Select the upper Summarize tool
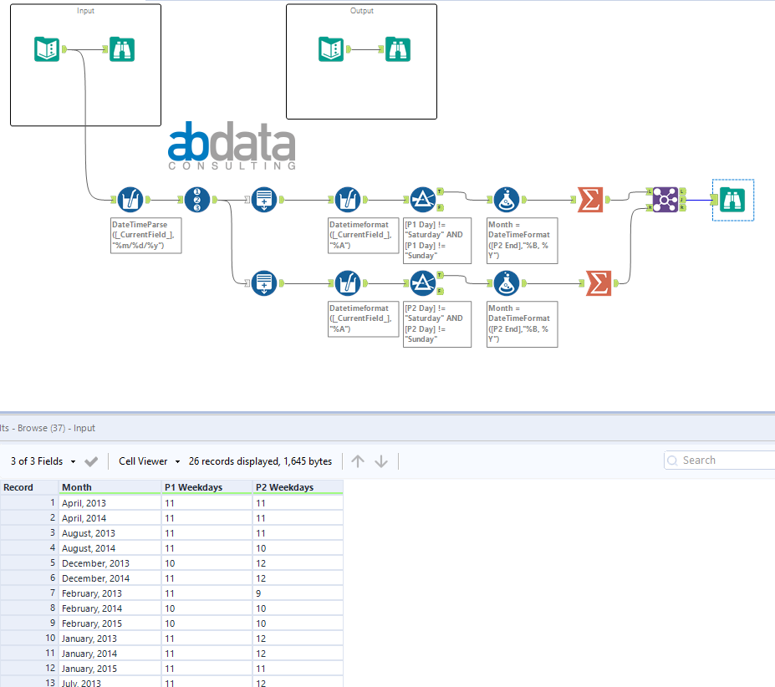The height and width of the screenshot is (687, 775). [x=590, y=200]
